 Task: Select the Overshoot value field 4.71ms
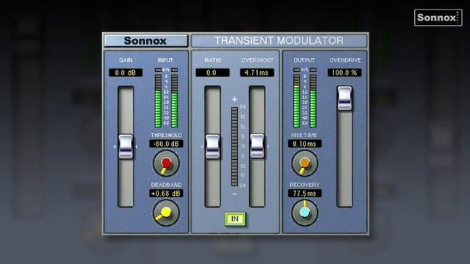pos(257,73)
